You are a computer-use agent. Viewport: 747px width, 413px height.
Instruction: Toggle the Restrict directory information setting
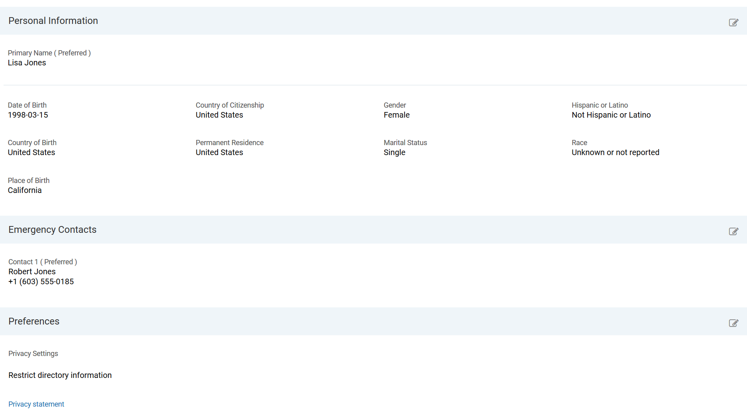tap(59, 375)
